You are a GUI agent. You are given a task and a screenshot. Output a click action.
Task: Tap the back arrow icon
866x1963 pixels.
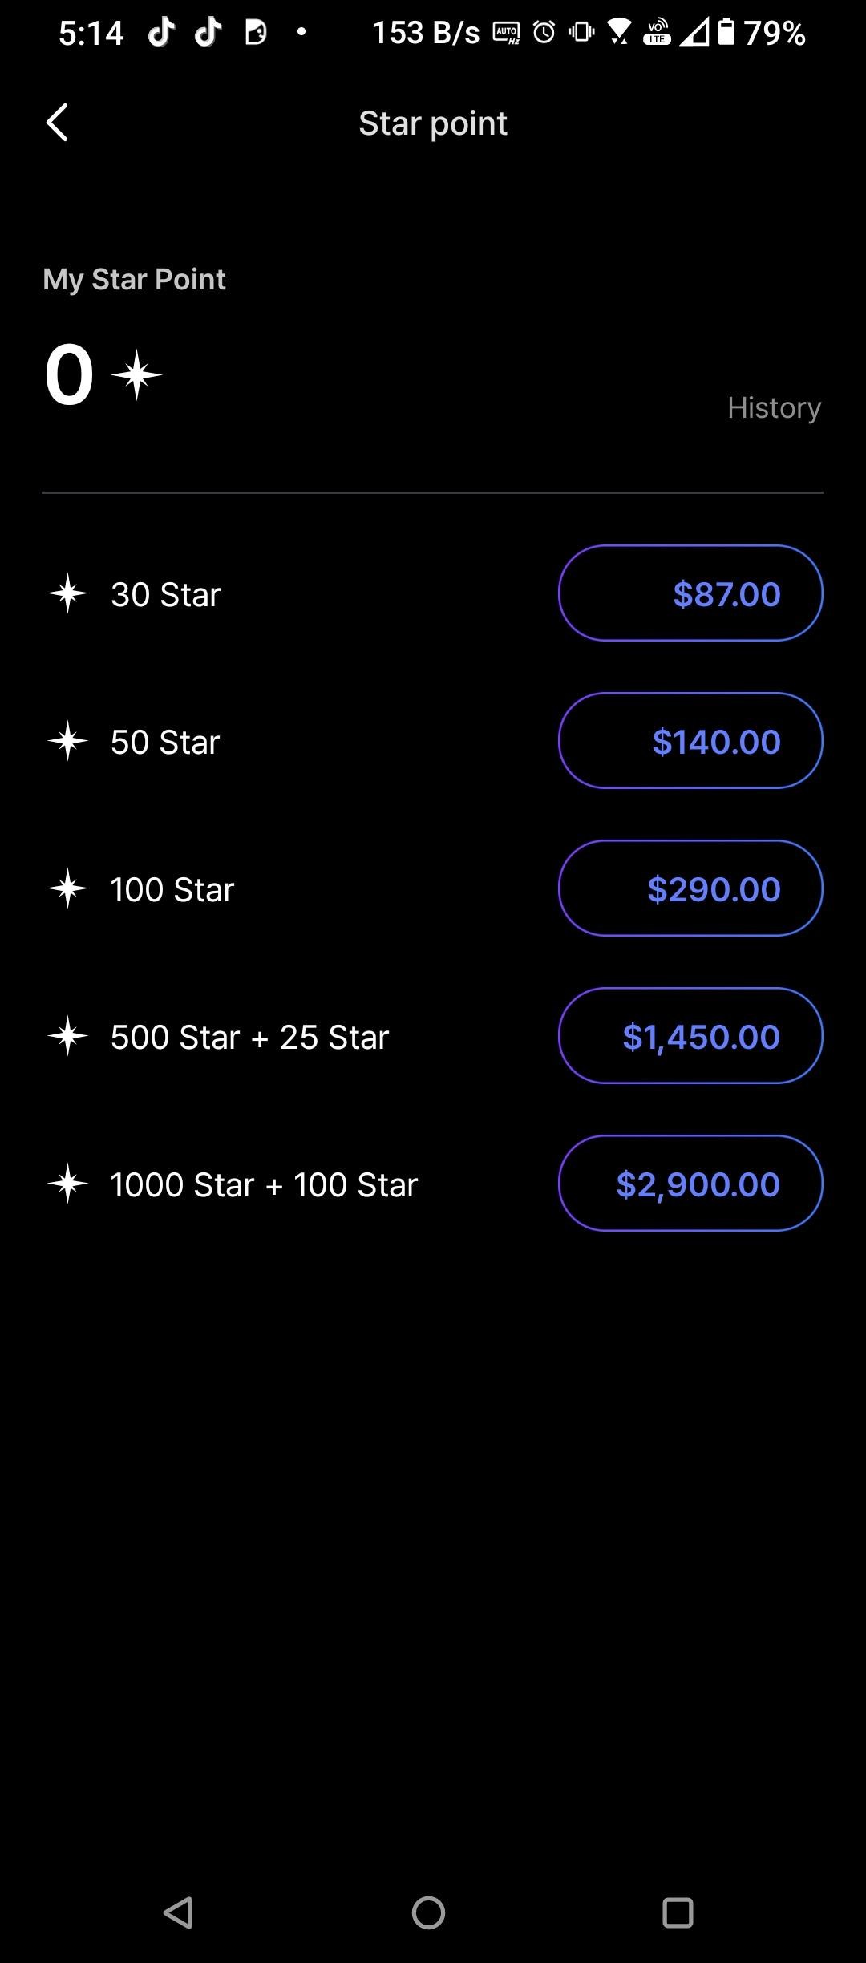click(x=57, y=123)
